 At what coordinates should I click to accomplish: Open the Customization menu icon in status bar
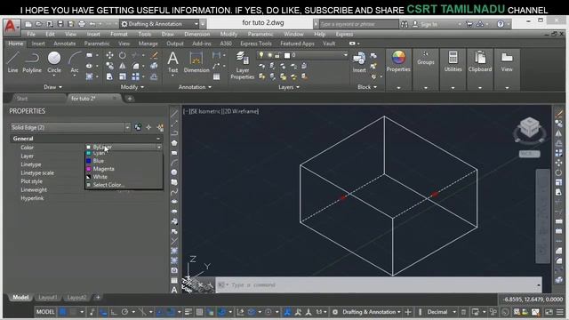(560, 312)
